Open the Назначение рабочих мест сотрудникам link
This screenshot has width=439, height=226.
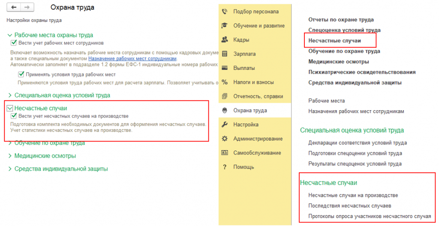tap(132, 59)
